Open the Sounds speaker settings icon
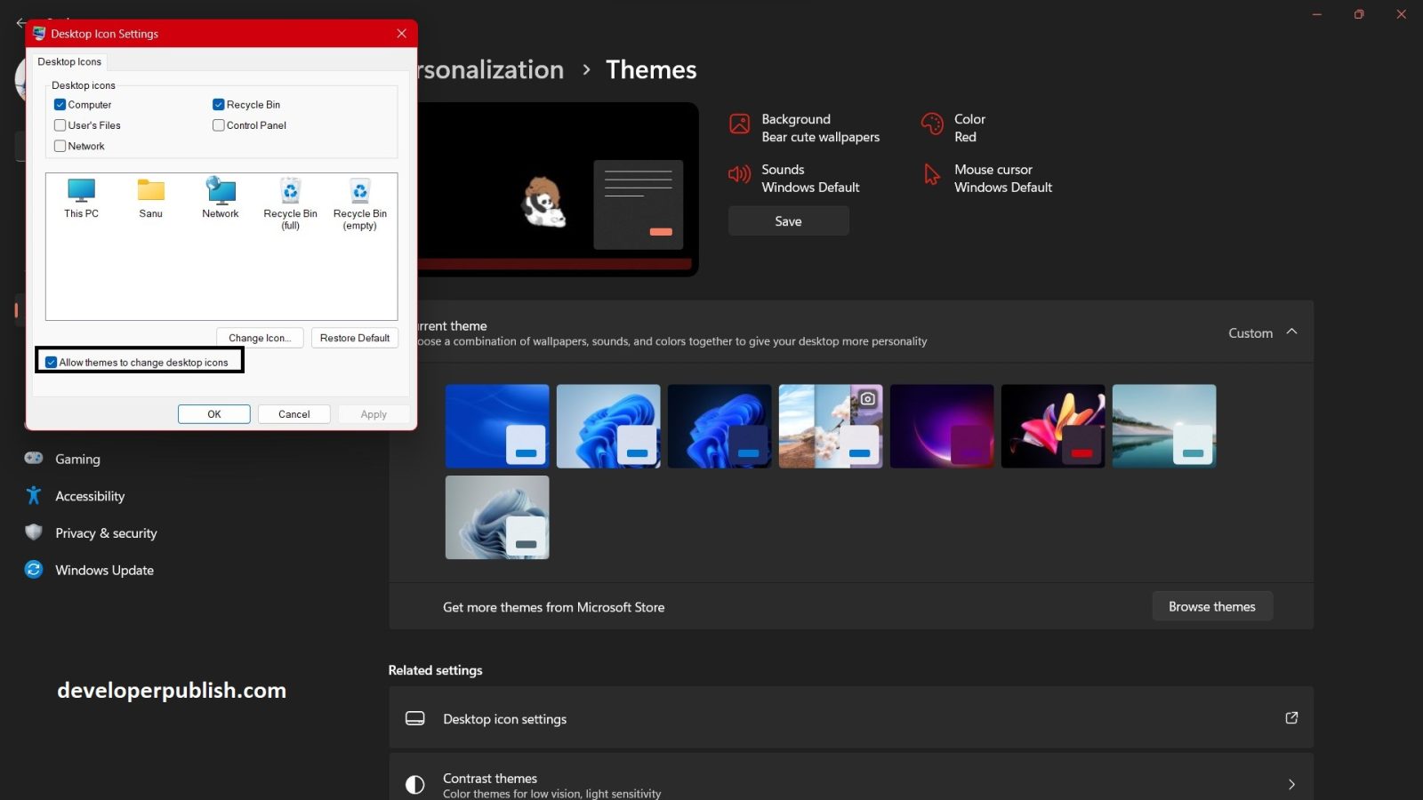 tap(740, 174)
